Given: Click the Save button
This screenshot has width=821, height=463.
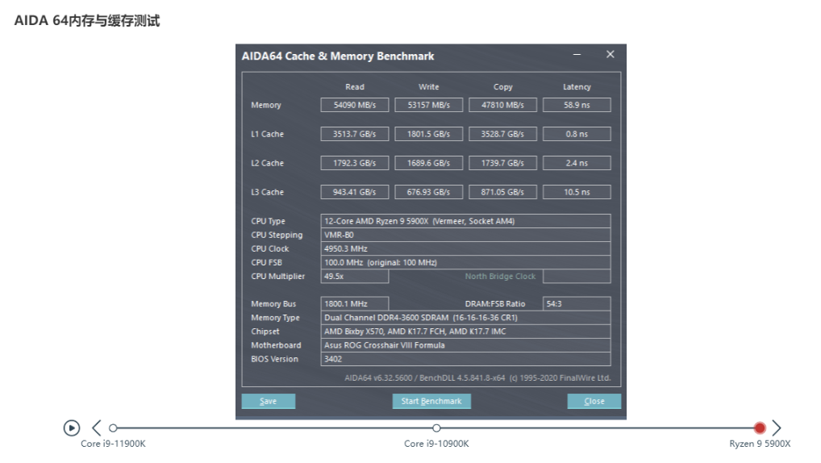Looking at the screenshot, I should click(x=268, y=401).
